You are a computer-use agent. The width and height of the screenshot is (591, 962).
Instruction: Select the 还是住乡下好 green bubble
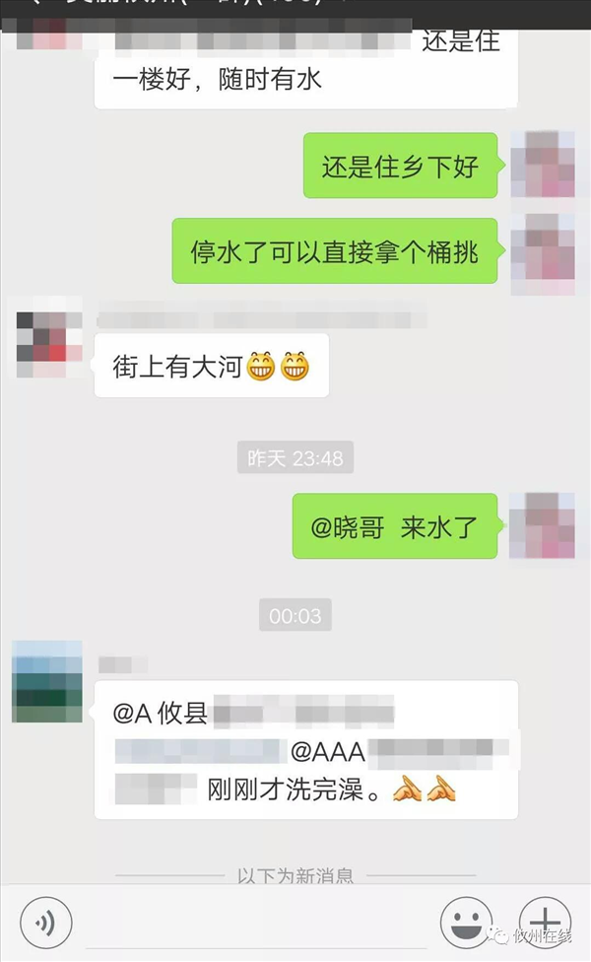400,166
